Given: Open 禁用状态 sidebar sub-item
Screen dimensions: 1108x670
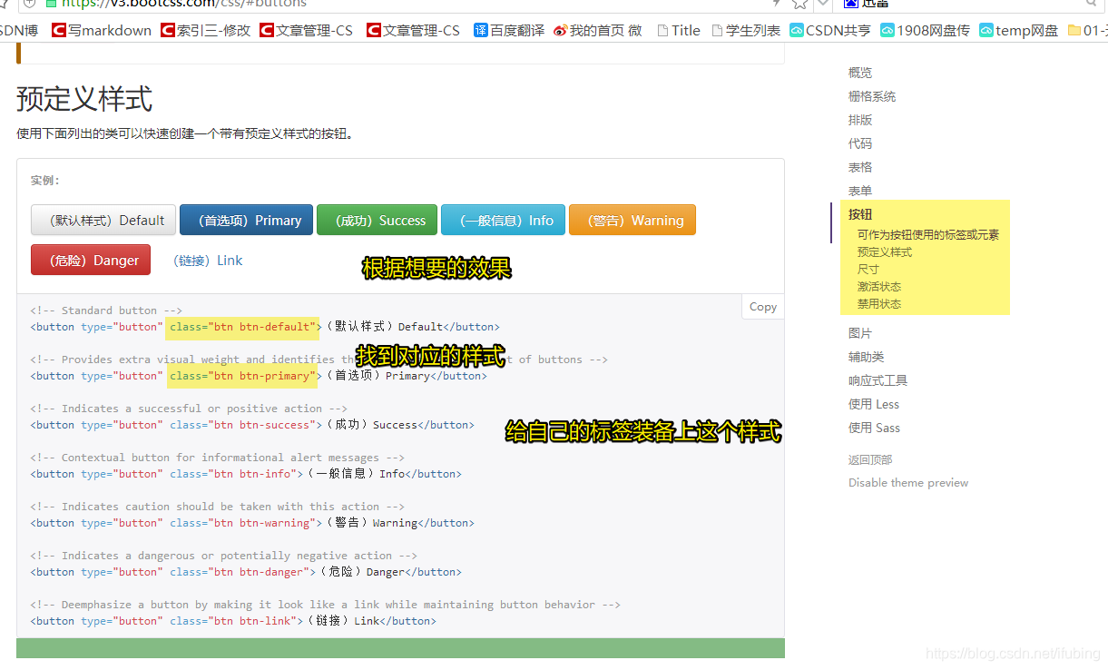Looking at the screenshot, I should click(x=879, y=303).
